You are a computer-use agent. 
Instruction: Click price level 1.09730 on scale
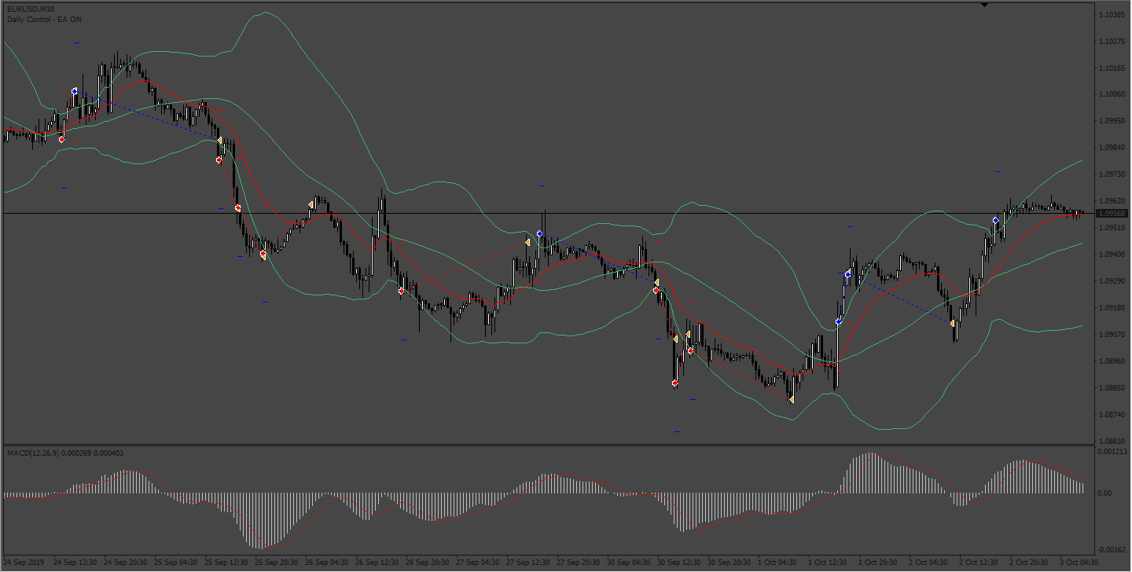tap(1112, 174)
